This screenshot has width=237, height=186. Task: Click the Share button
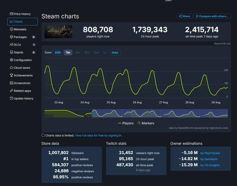pyautogui.click(x=185, y=16)
